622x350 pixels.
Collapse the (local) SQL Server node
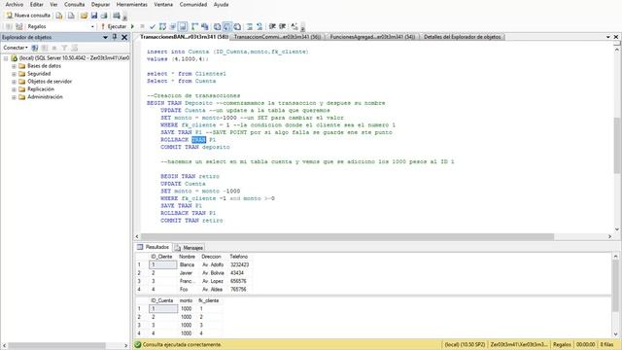pos(6,58)
